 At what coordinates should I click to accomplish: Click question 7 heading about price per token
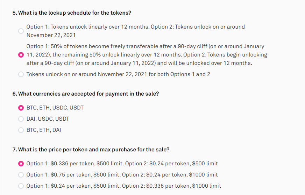click(x=91, y=150)
